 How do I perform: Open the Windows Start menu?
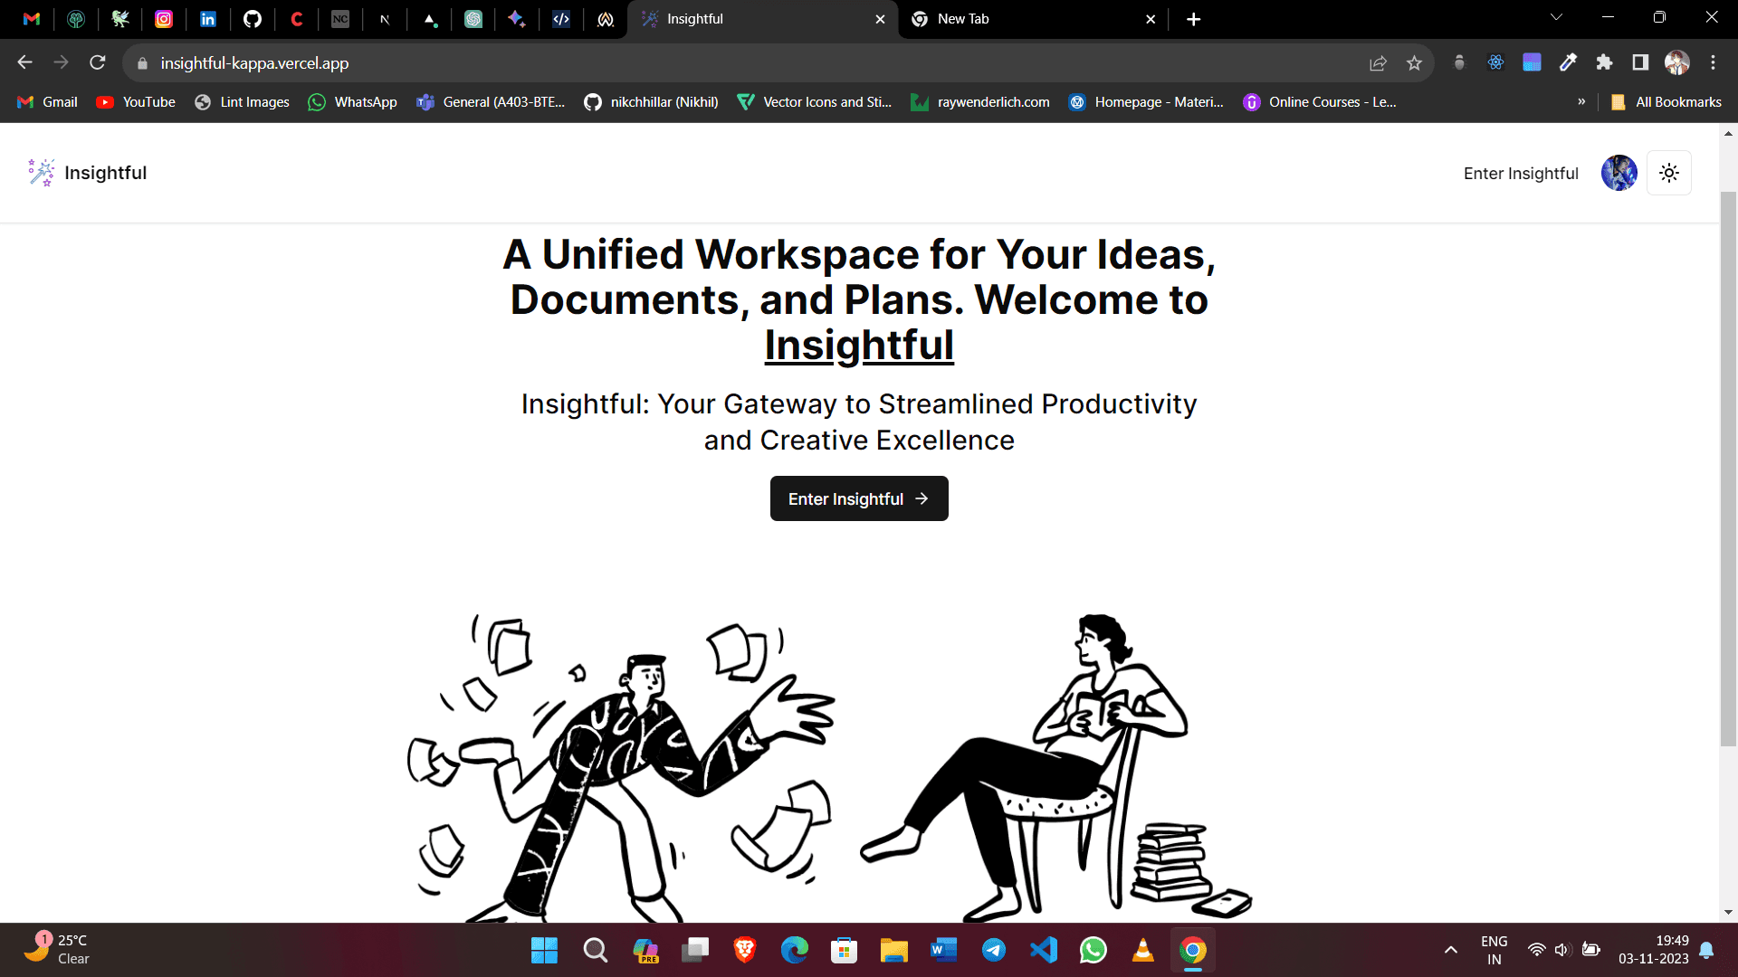point(544,950)
